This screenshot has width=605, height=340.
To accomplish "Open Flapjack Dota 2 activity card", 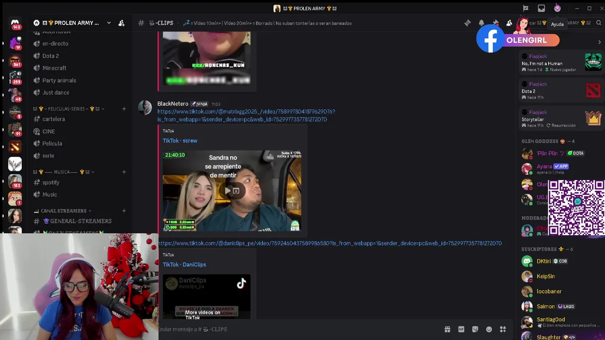I will (561, 90).
